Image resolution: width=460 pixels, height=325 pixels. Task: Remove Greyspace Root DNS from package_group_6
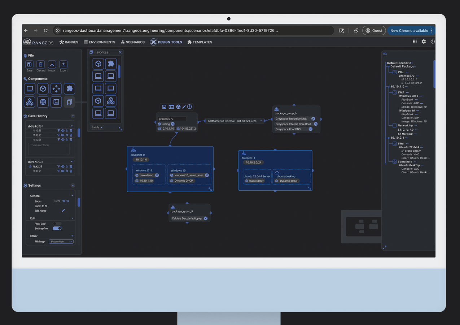coord(310,129)
